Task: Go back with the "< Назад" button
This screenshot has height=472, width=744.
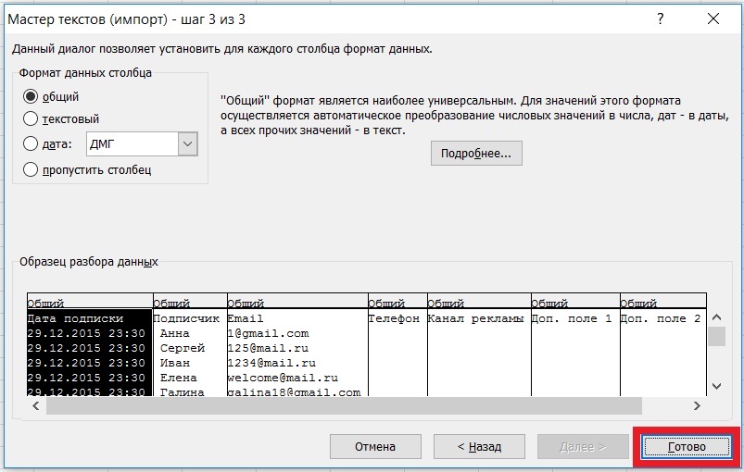Action: tap(479, 447)
